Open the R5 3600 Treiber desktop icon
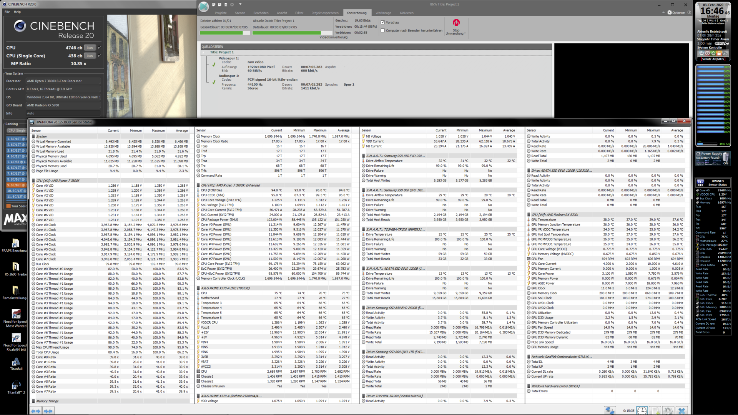Screen dimensions: 738x415 tap(15, 269)
